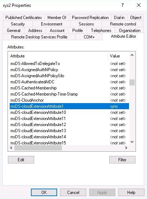Click the horizontal scroll left arrow
This screenshot has width=147, height=199.
coord(11,148)
